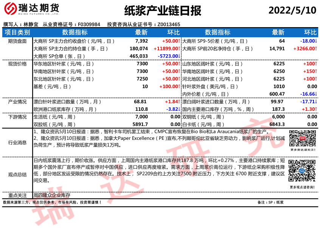
Task: Click the '更多观点请咨询' caption
Action: (302, 187)
